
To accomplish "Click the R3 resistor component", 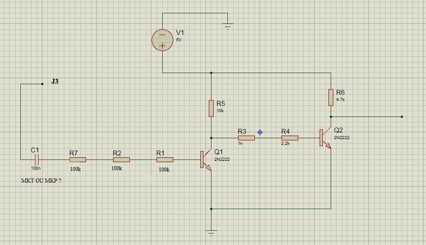I will (246, 138).
